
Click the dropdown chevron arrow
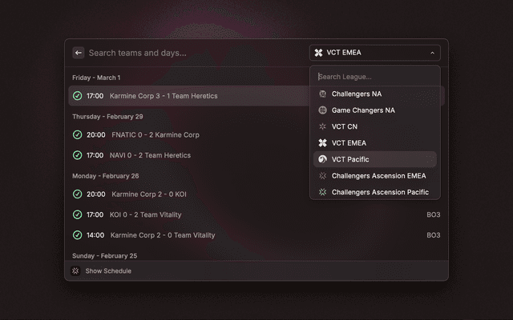click(432, 53)
